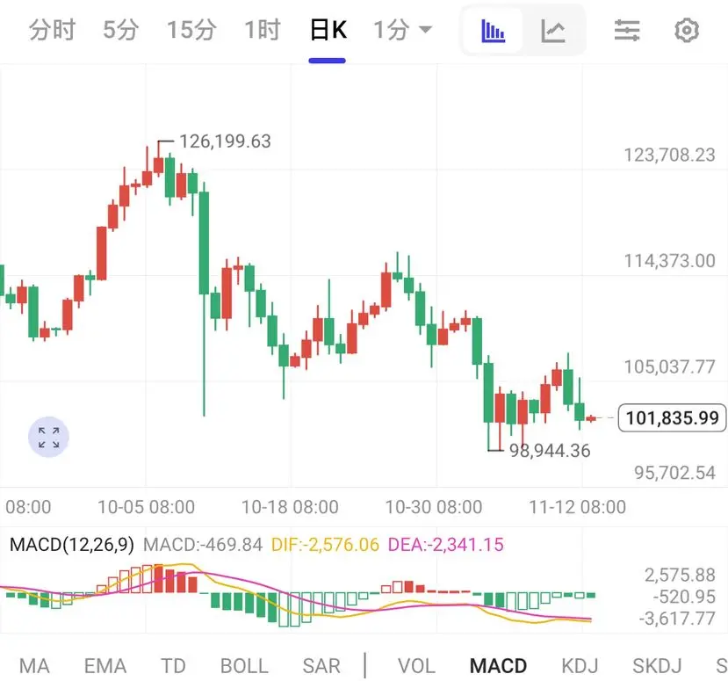The height and width of the screenshot is (681, 728).
Task: Enable the TD indicator
Action: click(173, 666)
